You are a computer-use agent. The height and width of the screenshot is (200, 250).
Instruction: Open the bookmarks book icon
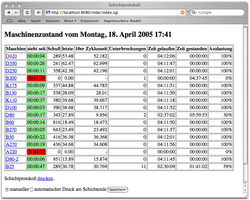point(10,21)
